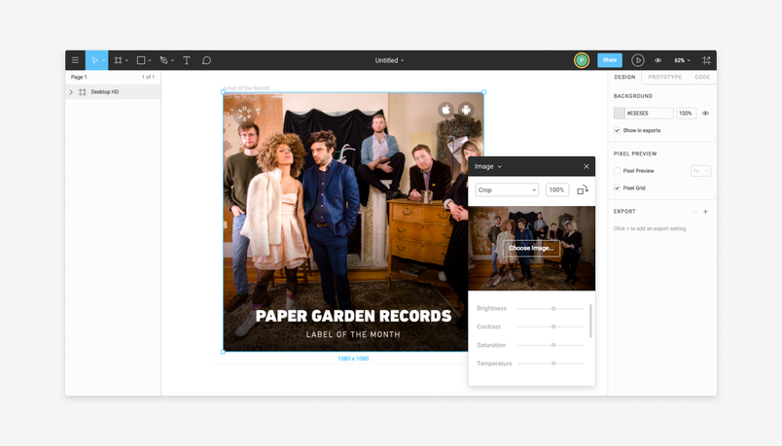
Task: Switch to the Design tab
Action: (624, 77)
